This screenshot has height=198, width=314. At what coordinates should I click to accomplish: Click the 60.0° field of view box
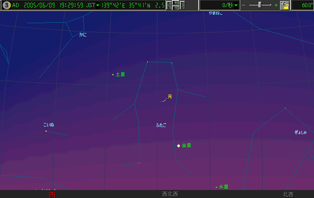click(x=303, y=5)
